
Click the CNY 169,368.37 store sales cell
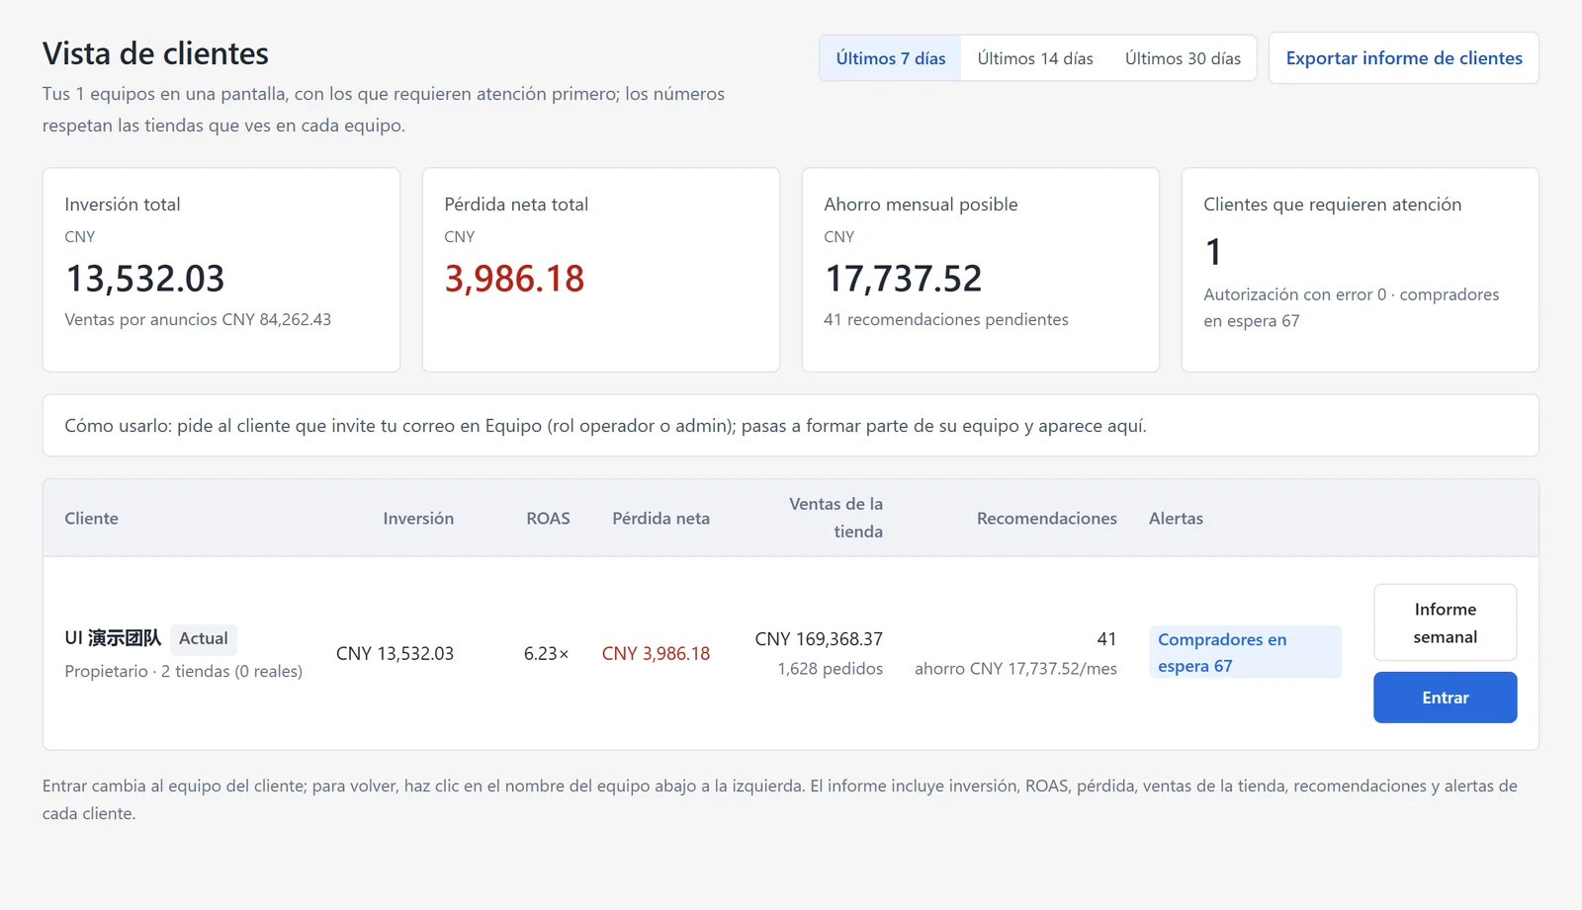click(819, 639)
